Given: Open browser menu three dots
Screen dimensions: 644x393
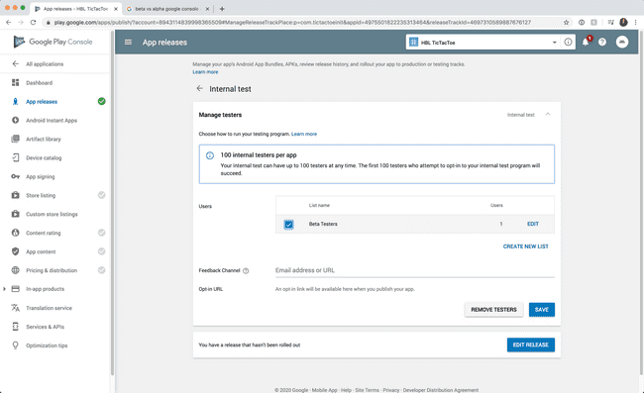Looking at the screenshot, I should [x=635, y=22].
